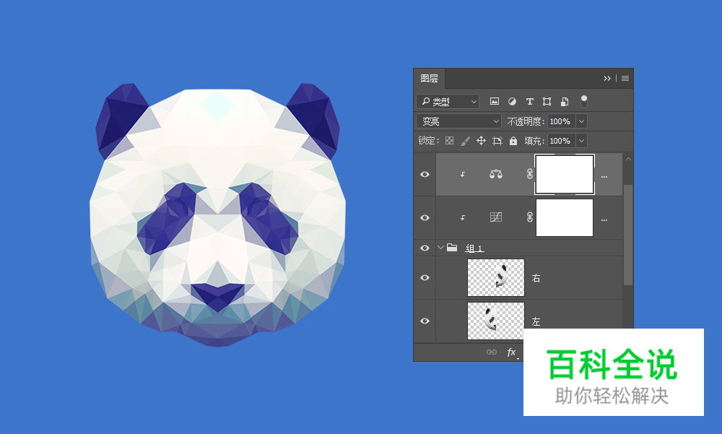Select the 左 layer thumbnail
This screenshot has height=434, width=722.
495,321
